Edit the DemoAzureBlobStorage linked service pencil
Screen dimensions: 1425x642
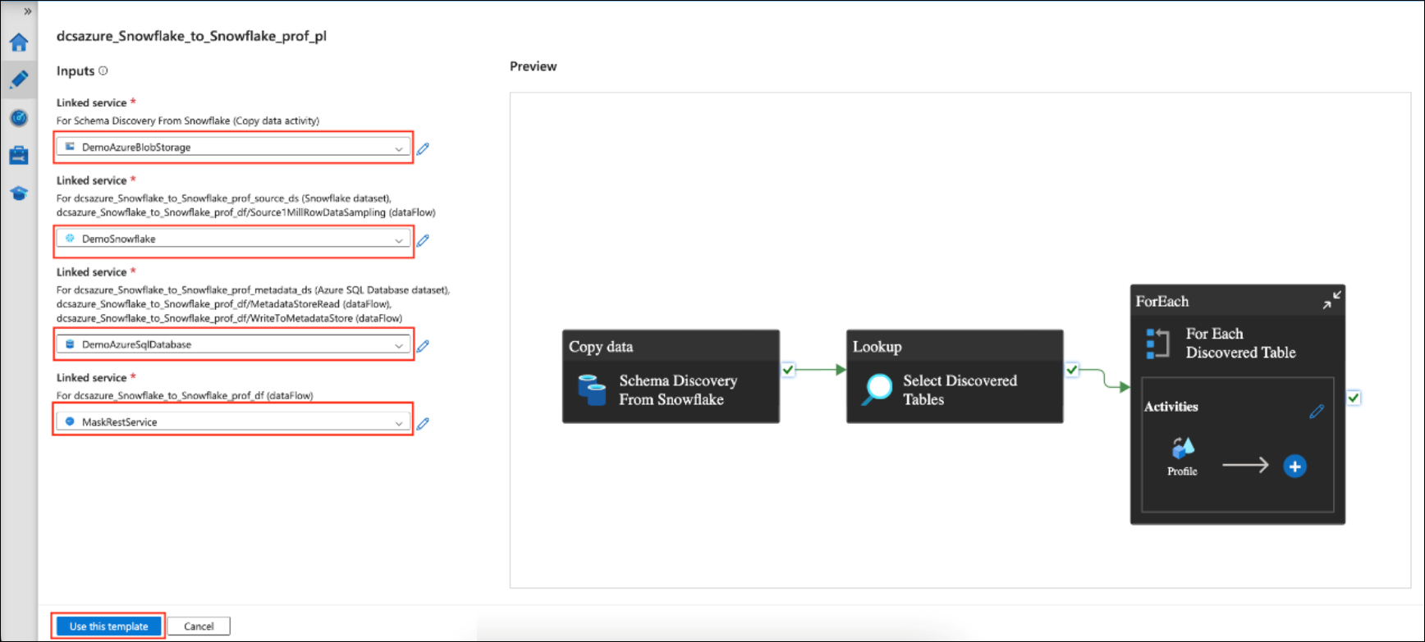click(423, 148)
